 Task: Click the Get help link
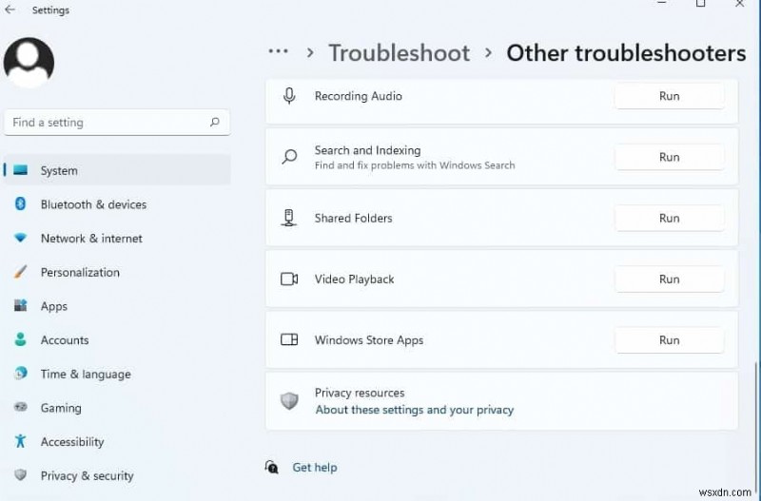click(x=315, y=468)
